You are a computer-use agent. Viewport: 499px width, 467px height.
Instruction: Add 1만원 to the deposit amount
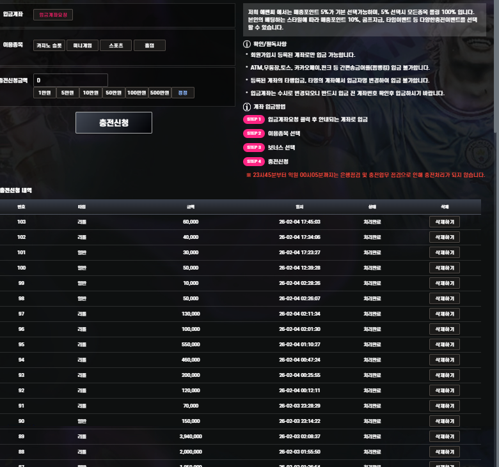point(44,93)
